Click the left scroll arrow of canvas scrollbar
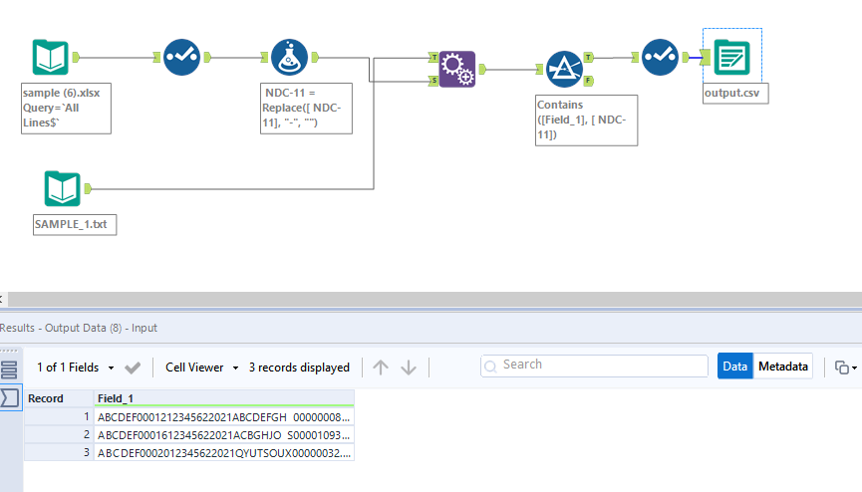Image resolution: width=862 pixels, height=492 pixels. (2, 299)
